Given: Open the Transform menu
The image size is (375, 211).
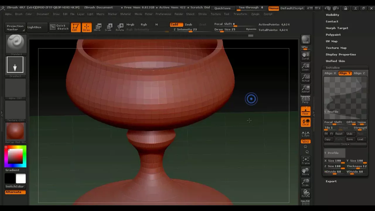Looking at the screenshot, I should 240,14.
